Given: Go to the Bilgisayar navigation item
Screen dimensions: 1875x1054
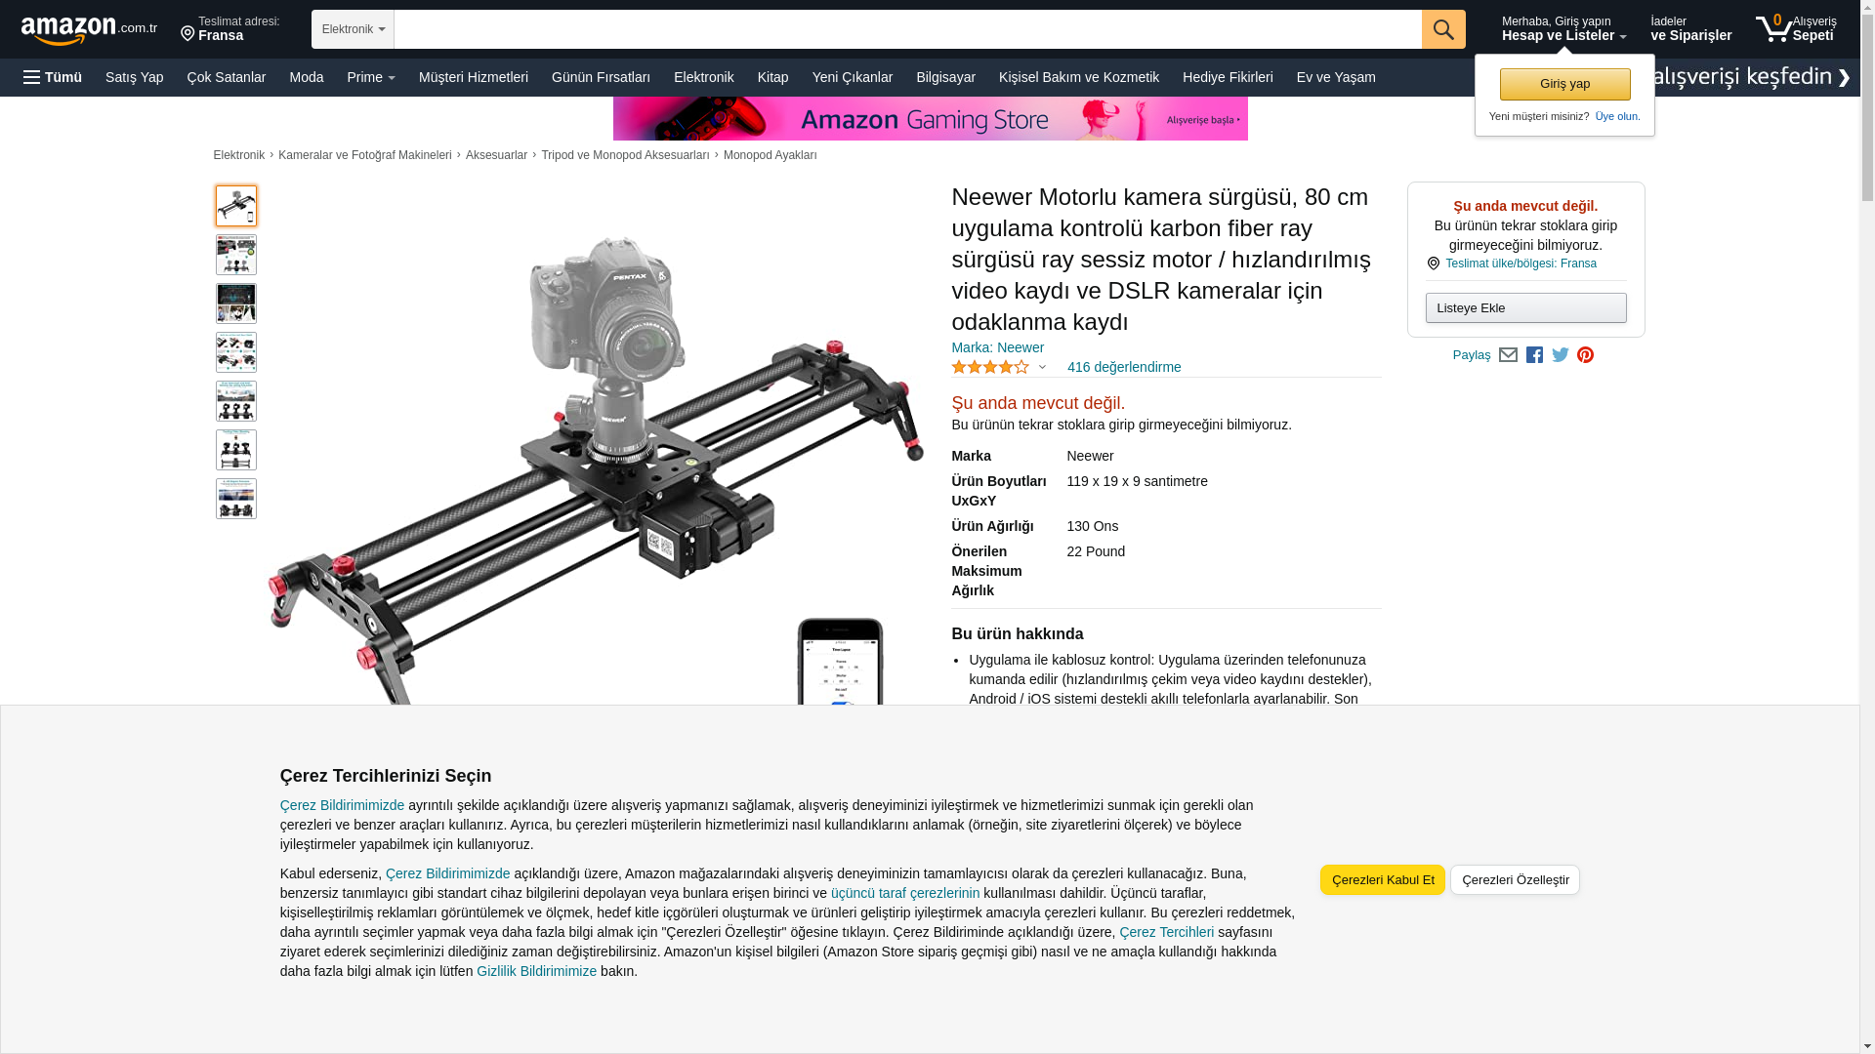Looking at the screenshot, I should tap(944, 77).
